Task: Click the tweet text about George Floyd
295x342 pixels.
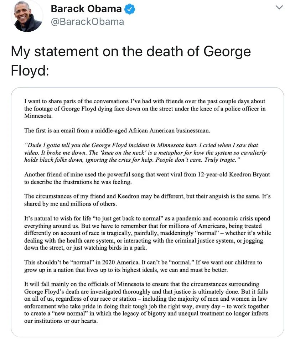Action: click(x=130, y=52)
